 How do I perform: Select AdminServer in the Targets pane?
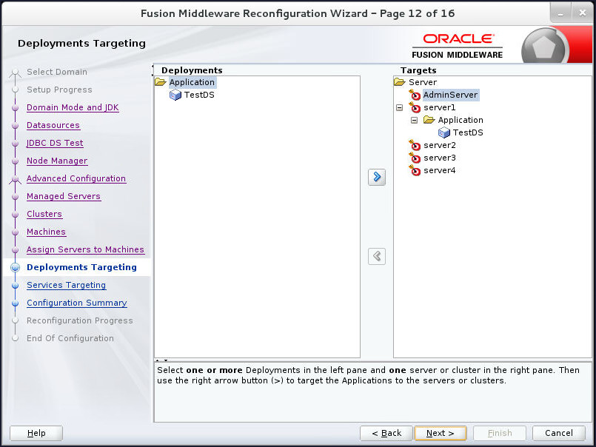pos(450,95)
